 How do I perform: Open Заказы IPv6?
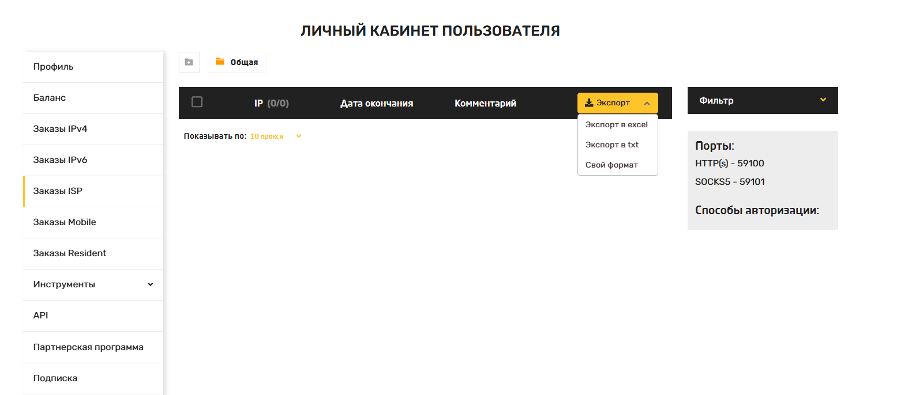(x=93, y=160)
